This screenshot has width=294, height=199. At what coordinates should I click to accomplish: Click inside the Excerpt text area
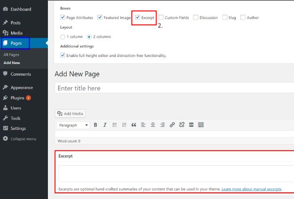click(176, 174)
